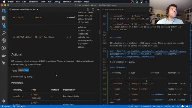Switch to the moleculer-db.md editor tab
This screenshot has height=108, width=192.
[113, 9]
